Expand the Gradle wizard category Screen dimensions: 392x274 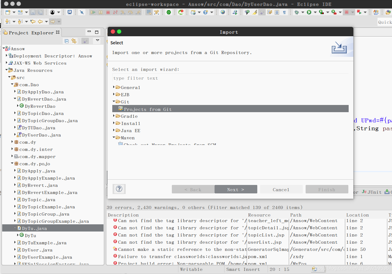click(x=114, y=116)
